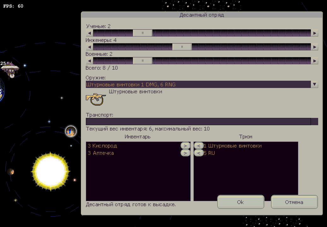This screenshot has width=327, height=227.
Task: Click the Инженеры slider handle
Action: (182, 47)
